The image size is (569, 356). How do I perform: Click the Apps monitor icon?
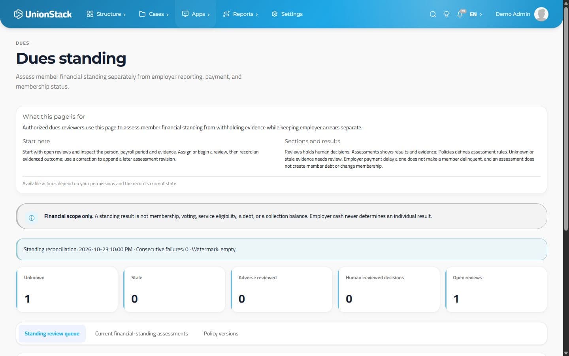tap(185, 14)
